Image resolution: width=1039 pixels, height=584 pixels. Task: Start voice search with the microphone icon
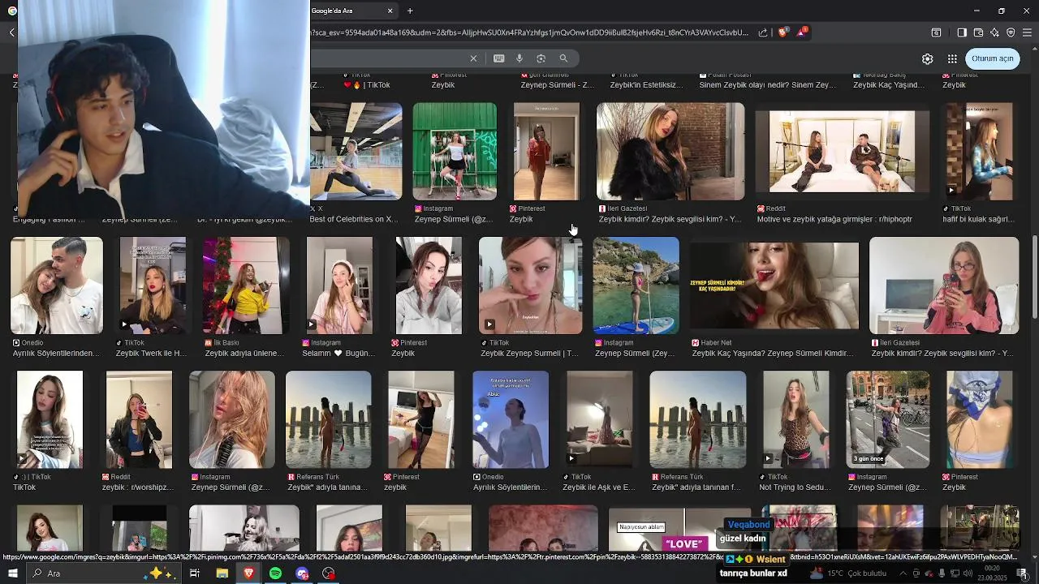(519, 58)
